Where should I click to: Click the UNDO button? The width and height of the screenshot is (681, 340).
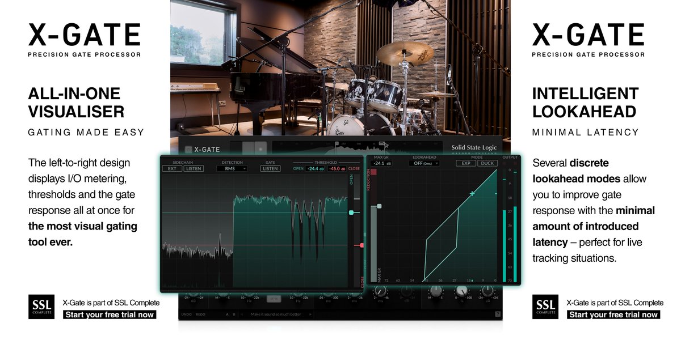(186, 314)
